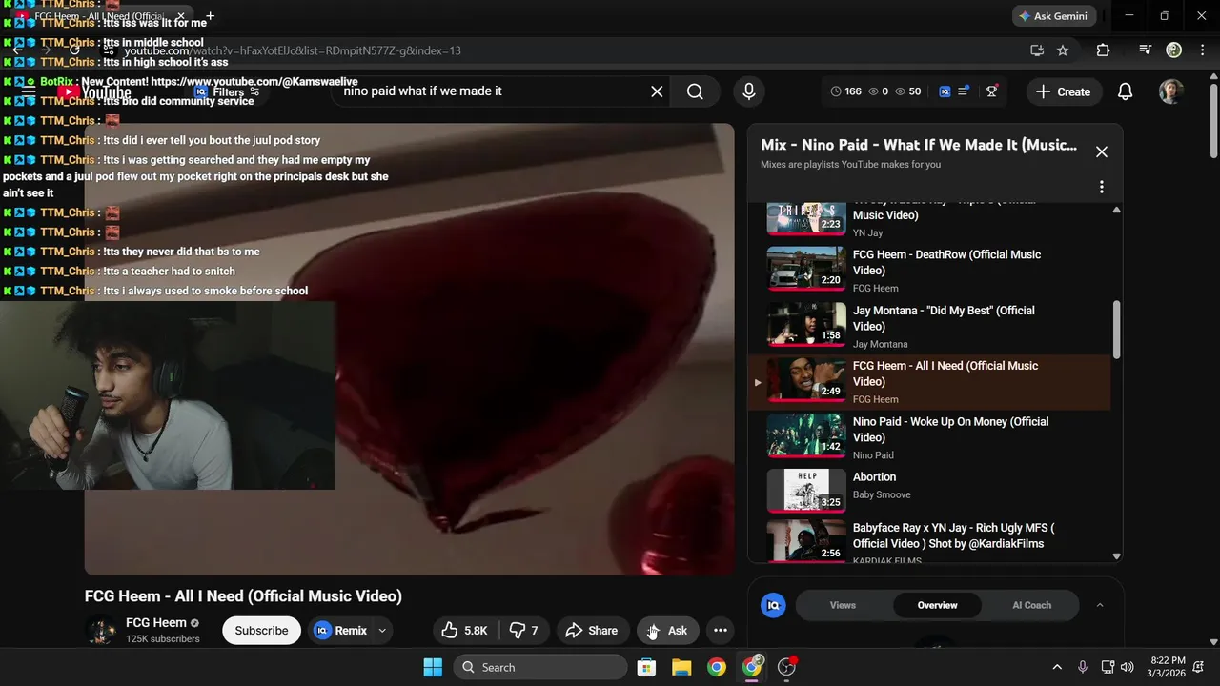Screen dimensions: 1220x686
Task: Open Chrome media controls icon
Action: (x=1146, y=50)
